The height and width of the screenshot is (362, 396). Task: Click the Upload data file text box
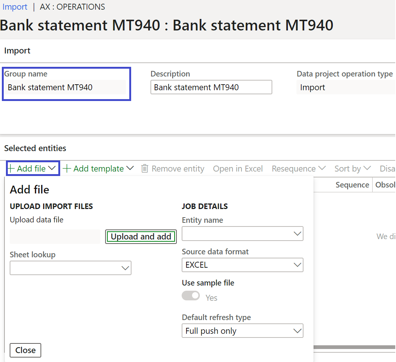coord(55,237)
